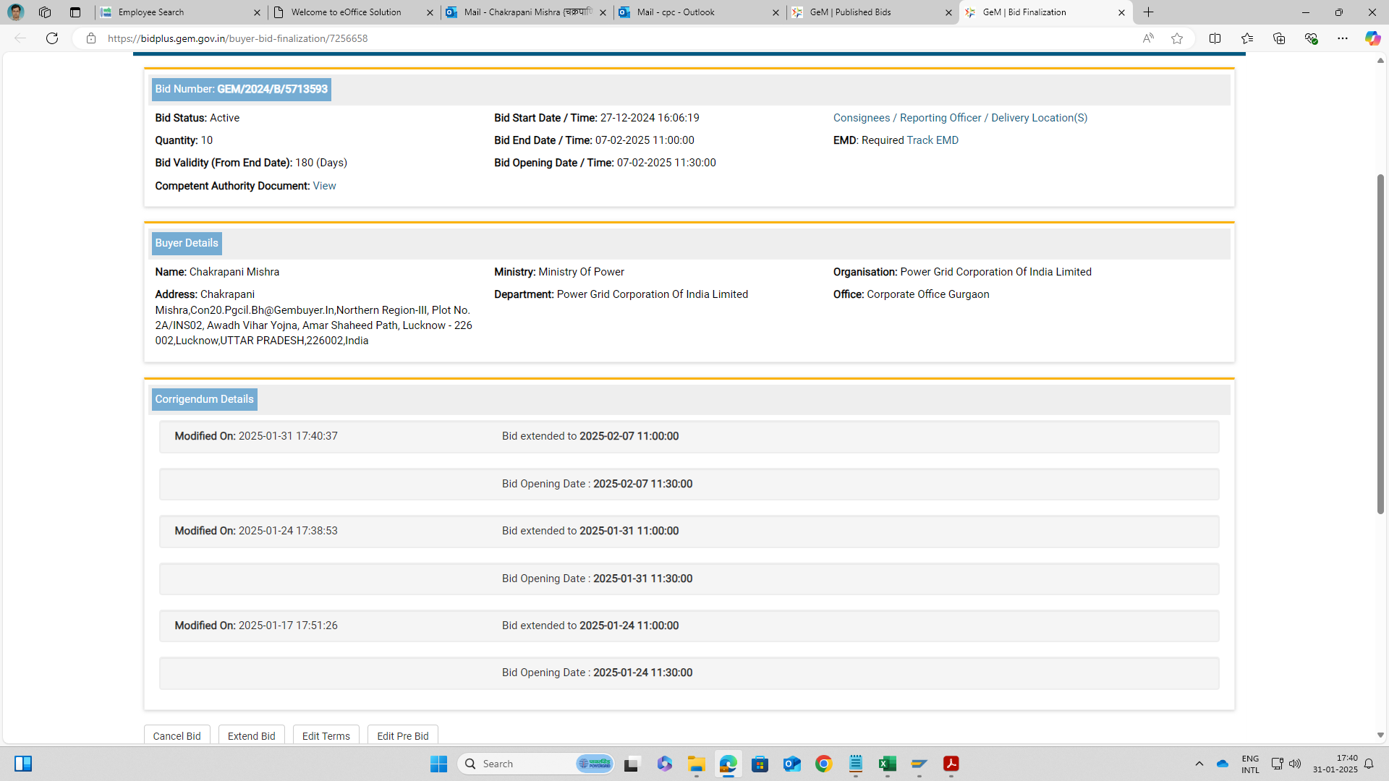
Task: Open volume control in system tray
Action: 1294,764
